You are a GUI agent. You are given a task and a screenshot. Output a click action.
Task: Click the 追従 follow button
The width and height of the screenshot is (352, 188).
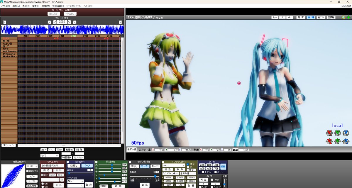[x=223, y=166]
